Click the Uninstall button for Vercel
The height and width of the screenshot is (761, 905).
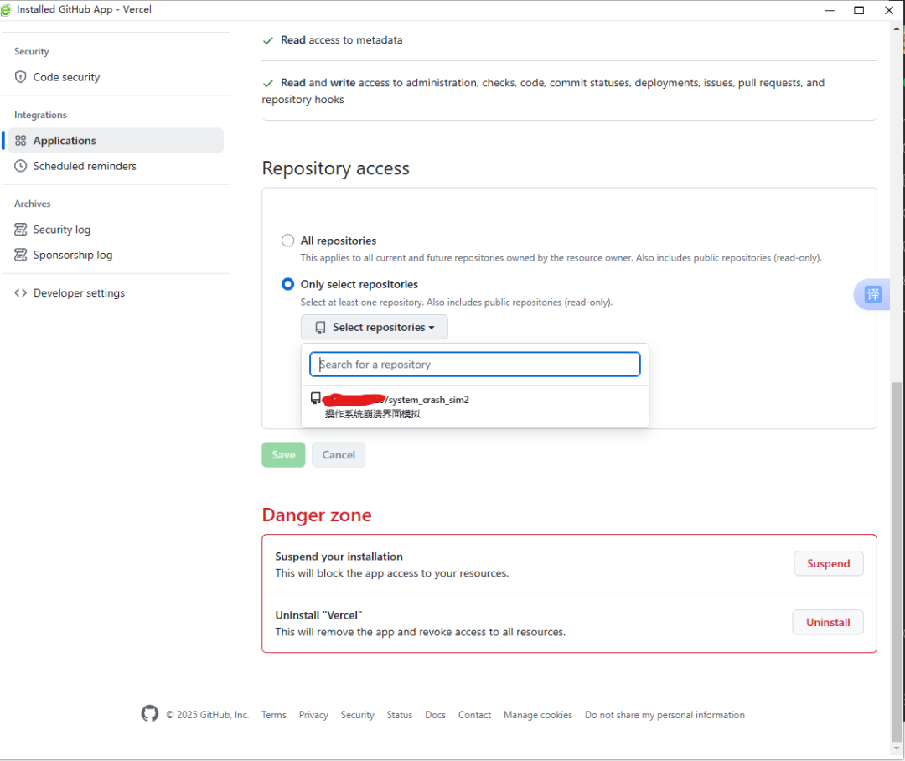click(827, 623)
